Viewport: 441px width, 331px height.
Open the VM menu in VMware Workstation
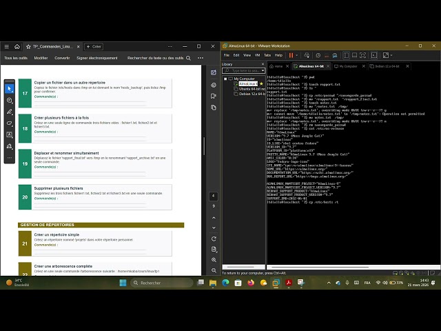(x=257, y=55)
